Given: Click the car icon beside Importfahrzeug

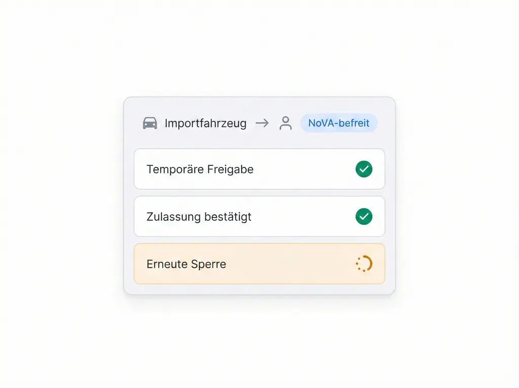Looking at the screenshot, I should coord(150,123).
